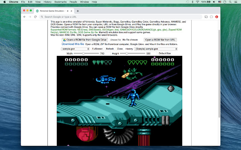The image size is (241, 150).
Task: Click the US flag input source icon
Action: tap(220, 2)
